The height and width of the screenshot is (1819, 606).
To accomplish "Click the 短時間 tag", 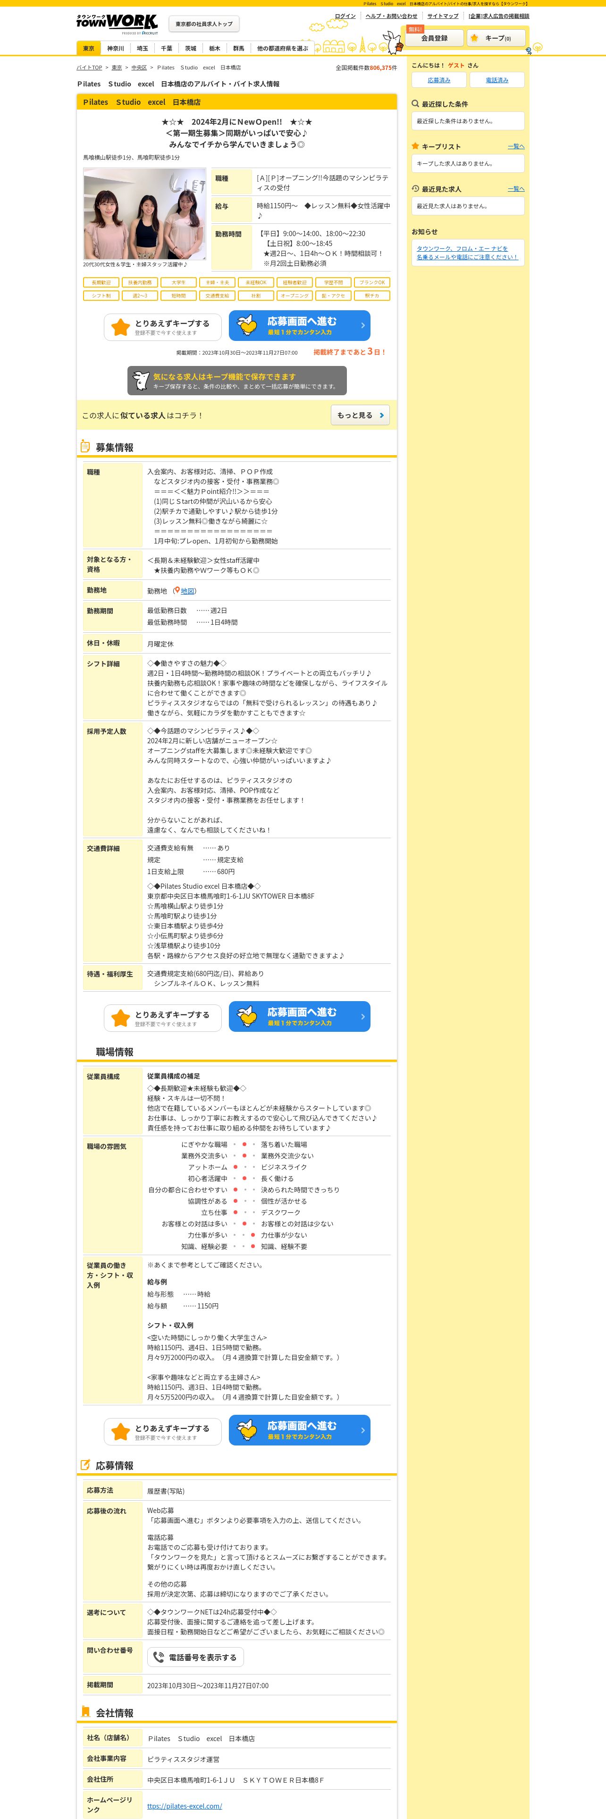I will (x=178, y=296).
